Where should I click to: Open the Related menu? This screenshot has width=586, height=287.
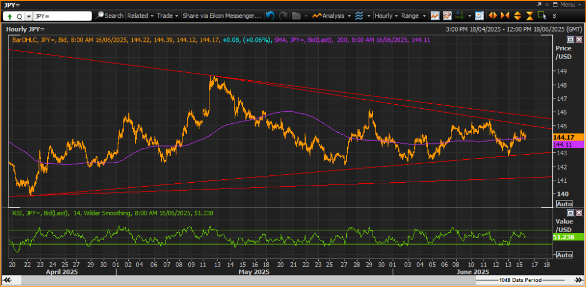pyautogui.click(x=141, y=15)
